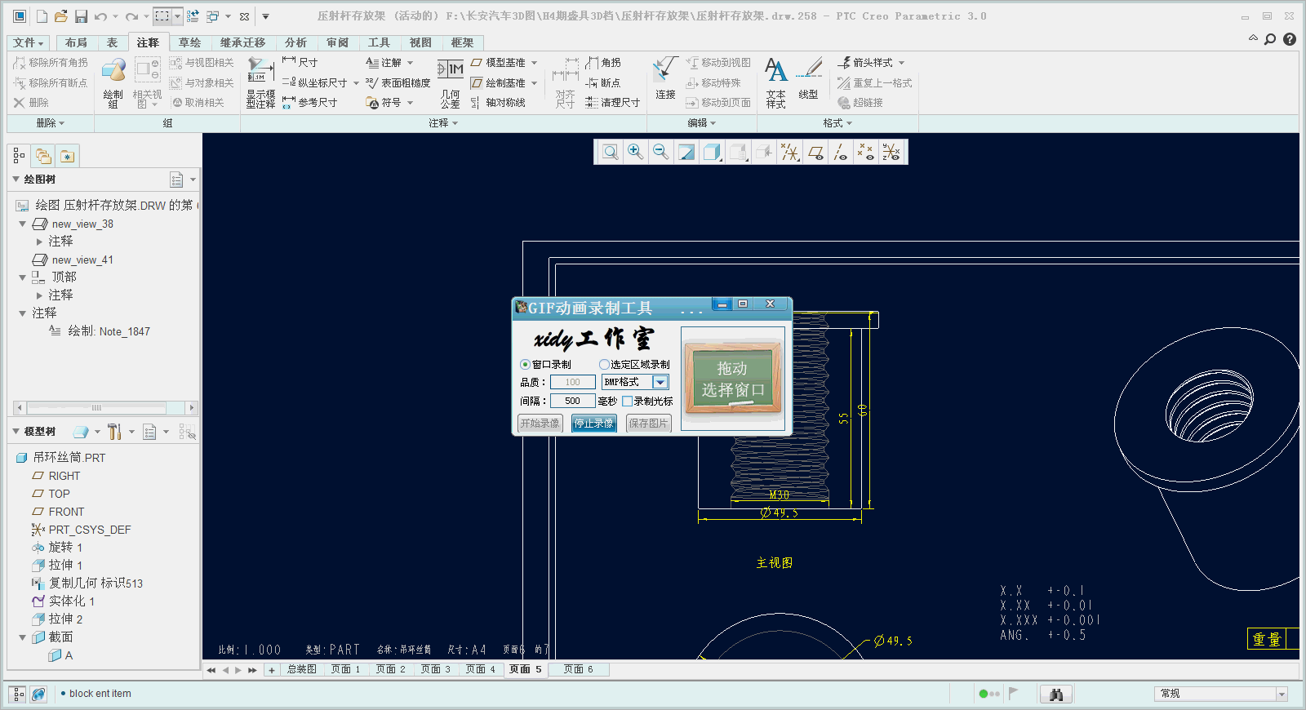This screenshot has height=710, width=1306.
Task: Collapse the 顶部 tree node
Action: 23,277
